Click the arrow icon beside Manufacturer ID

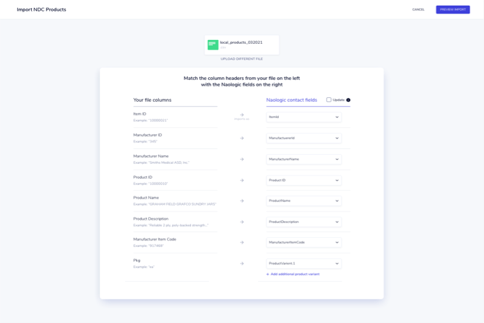click(242, 138)
